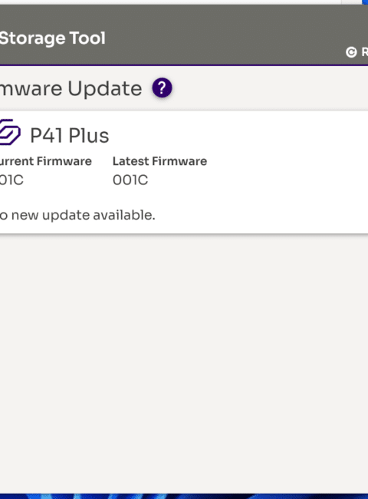Viewport: 368px width, 499px height.
Task: Select the P41 Plus drive name
Action: tap(70, 136)
